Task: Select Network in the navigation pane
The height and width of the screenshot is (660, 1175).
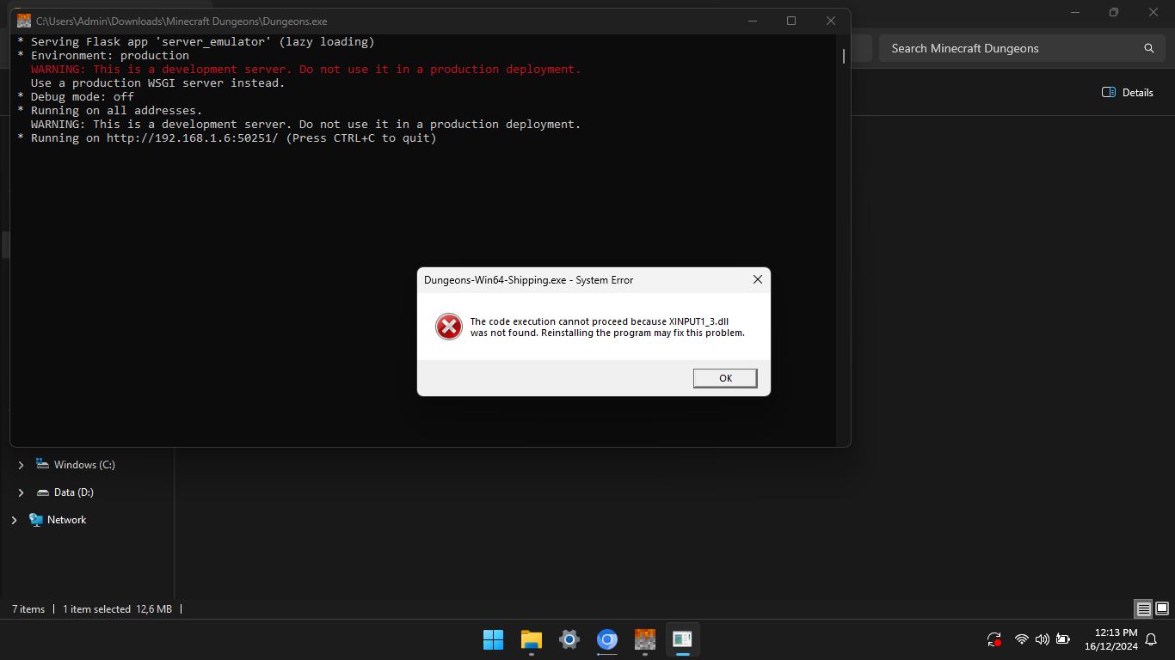Action: pos(66,520)
